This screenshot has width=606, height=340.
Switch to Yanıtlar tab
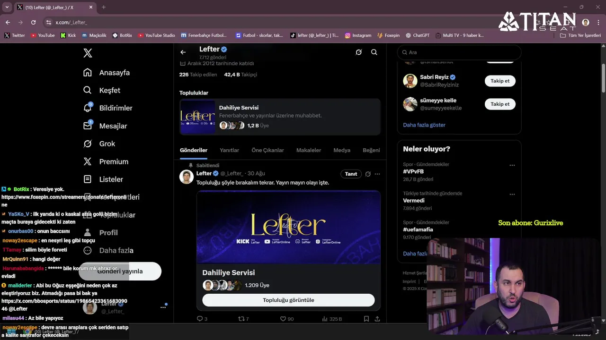(x=229, y=150)
